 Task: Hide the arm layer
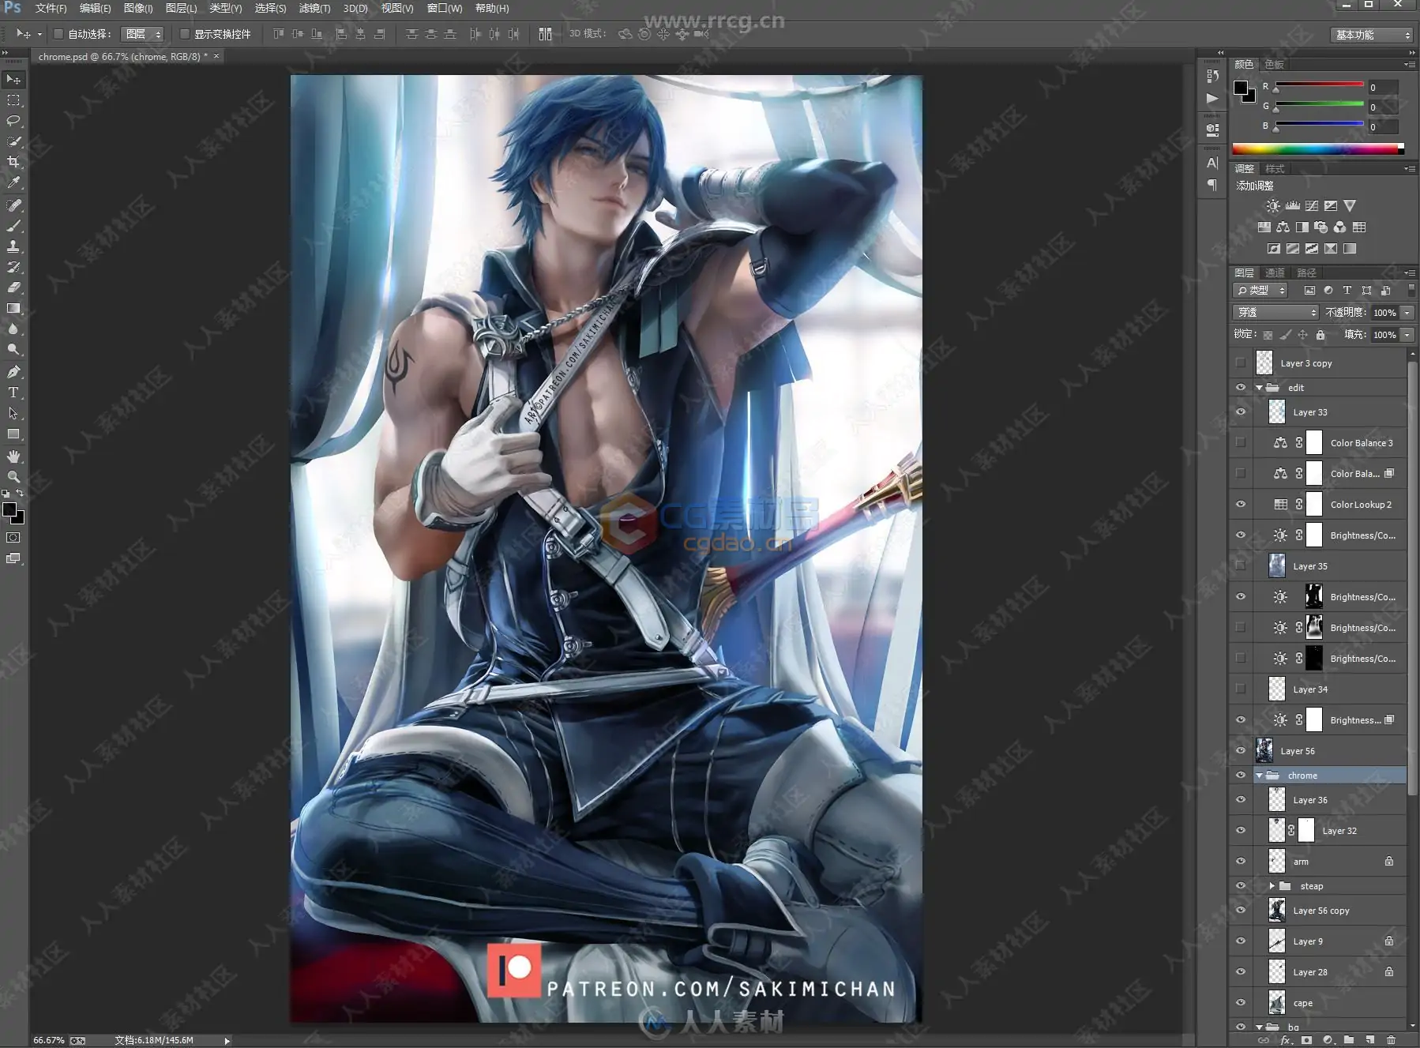(1241, 862)
